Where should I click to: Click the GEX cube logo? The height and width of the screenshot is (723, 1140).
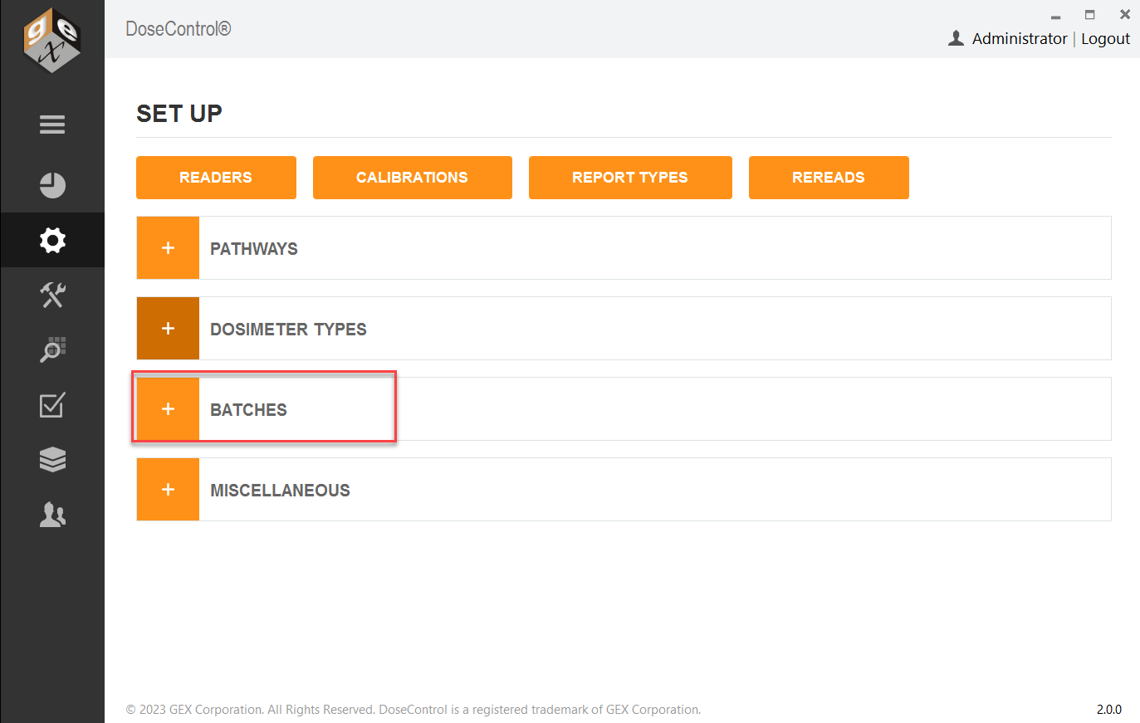tap(52, 40)
